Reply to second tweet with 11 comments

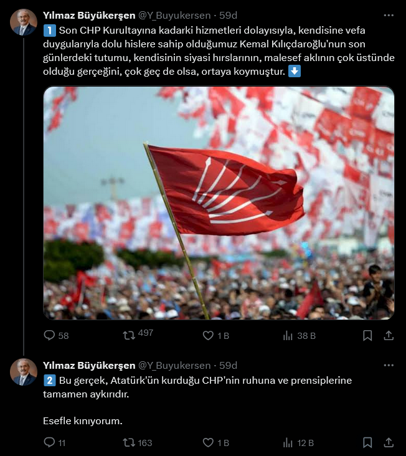pyautogui.click(x=55, y=443)
